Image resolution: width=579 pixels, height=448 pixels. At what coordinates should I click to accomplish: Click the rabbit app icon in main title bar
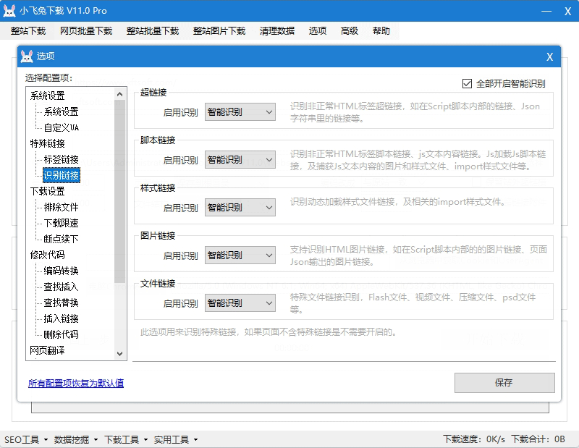pos(11,11)
